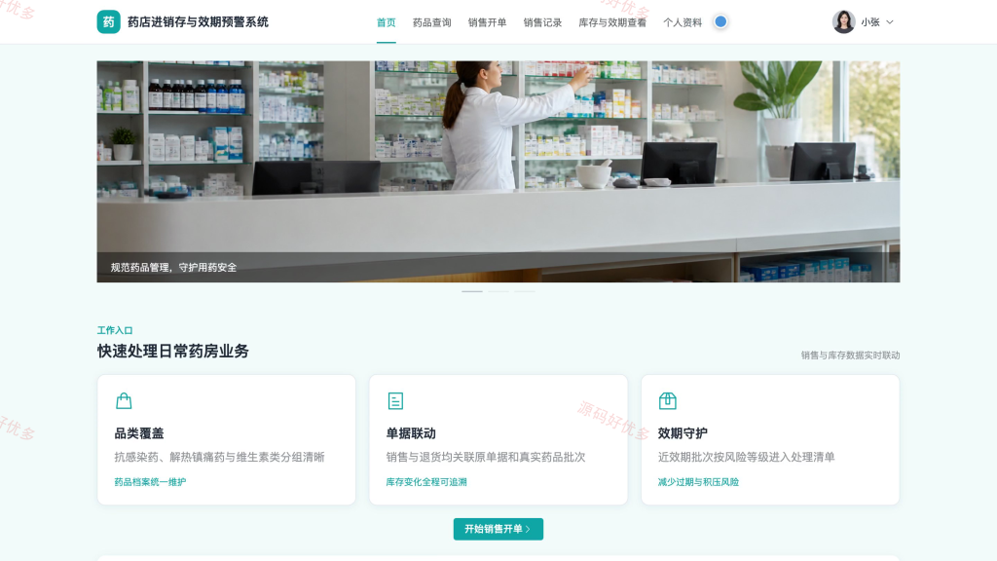Open the 单据联动 card title
Image resolution: width=997 pixels, height=561 pixels.
click(x=411, y=433)
